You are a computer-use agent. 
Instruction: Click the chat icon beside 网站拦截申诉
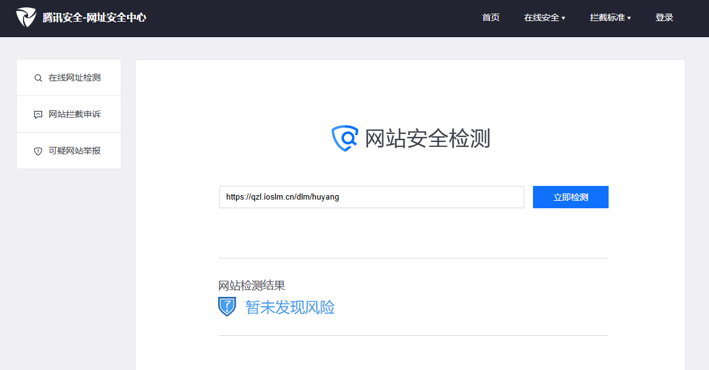(38, 115)
